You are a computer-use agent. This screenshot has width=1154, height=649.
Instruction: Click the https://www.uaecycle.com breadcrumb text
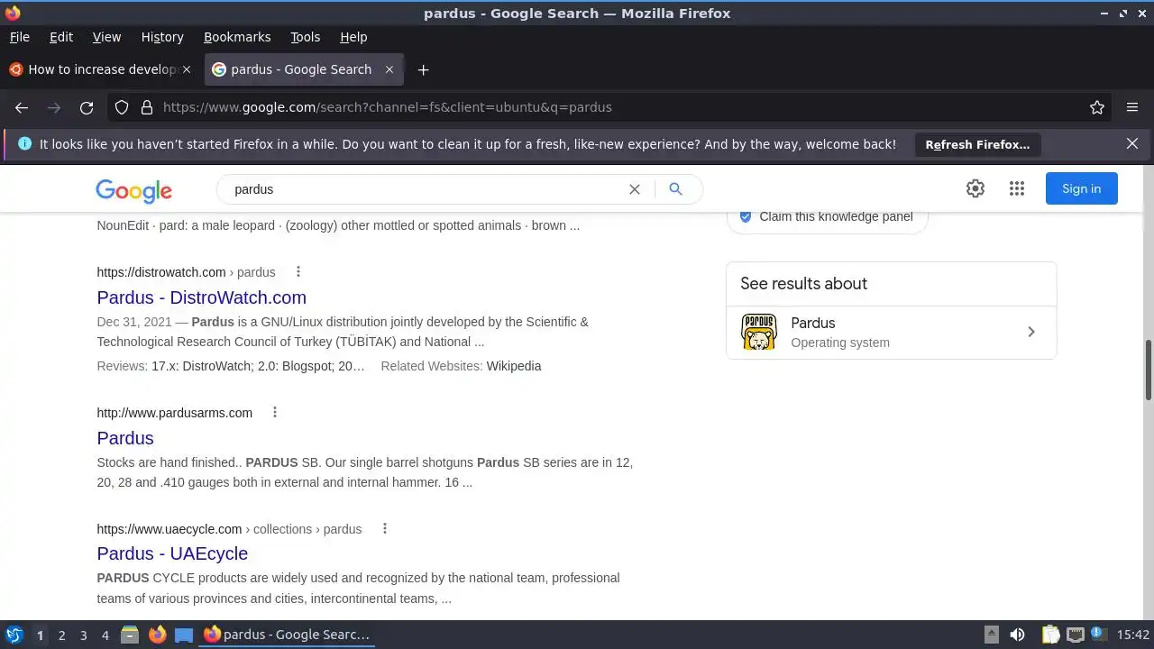click(x=169, y=529)
